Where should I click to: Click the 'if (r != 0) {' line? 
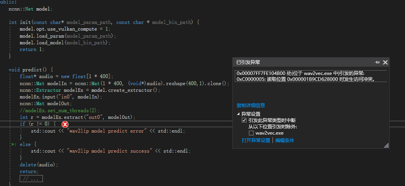[38, 124]
